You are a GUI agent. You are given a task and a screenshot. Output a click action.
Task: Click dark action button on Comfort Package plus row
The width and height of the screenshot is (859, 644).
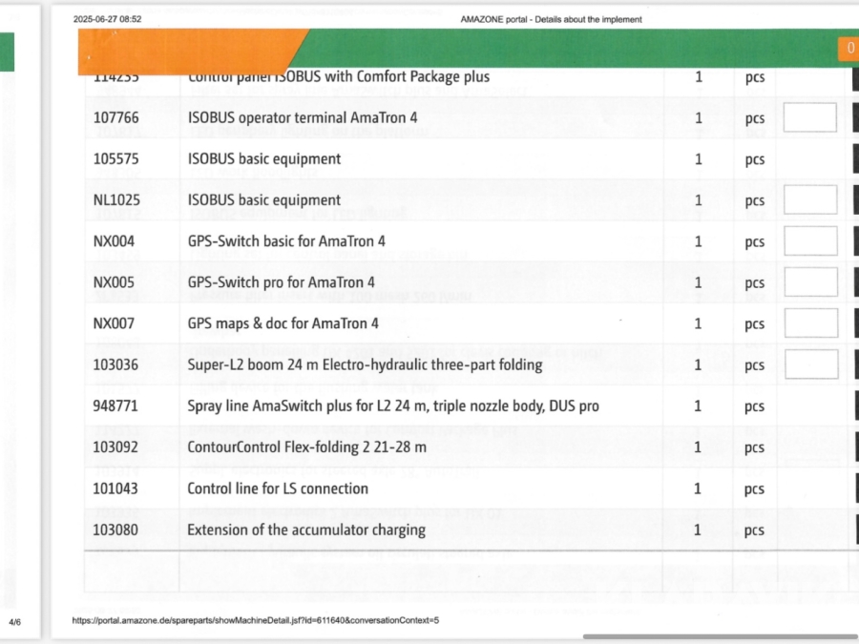click(x=854, y=78)
